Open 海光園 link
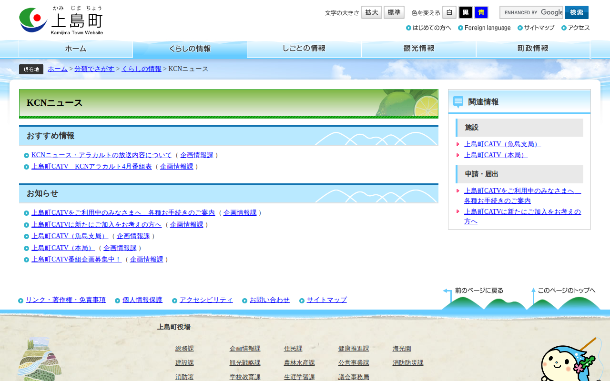610x381 pixels. click(402, 349)
